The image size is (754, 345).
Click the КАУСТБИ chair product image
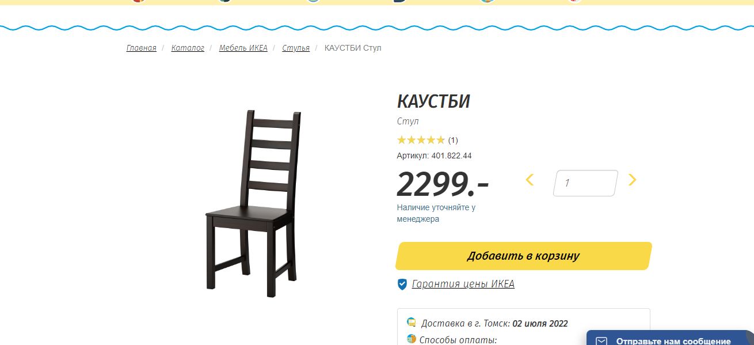[x=253, y=203]
